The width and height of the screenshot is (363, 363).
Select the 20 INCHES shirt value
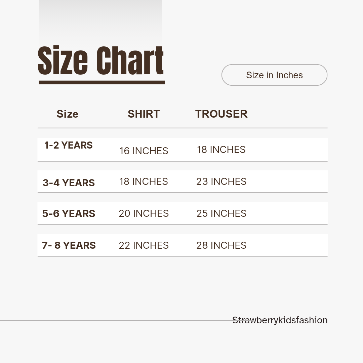tap(144, 213)
